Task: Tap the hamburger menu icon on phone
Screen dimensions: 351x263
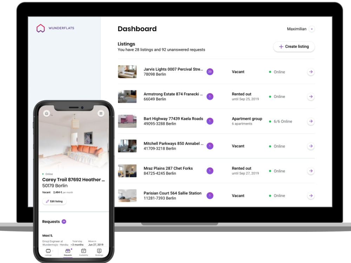Action: (x=101, y=113)
